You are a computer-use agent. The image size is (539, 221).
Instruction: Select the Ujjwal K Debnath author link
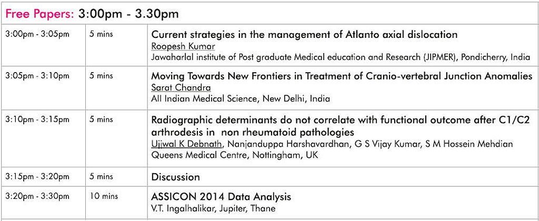pyautogui.click(x=186, y=144)
